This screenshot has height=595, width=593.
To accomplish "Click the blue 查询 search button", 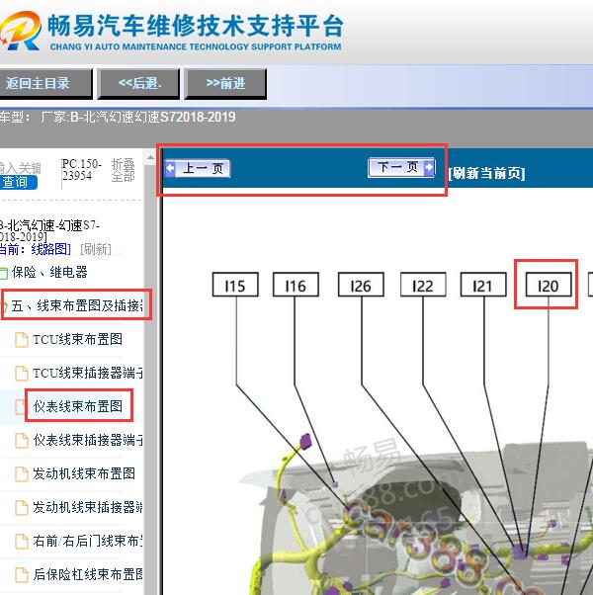I will tap(18, 182).
